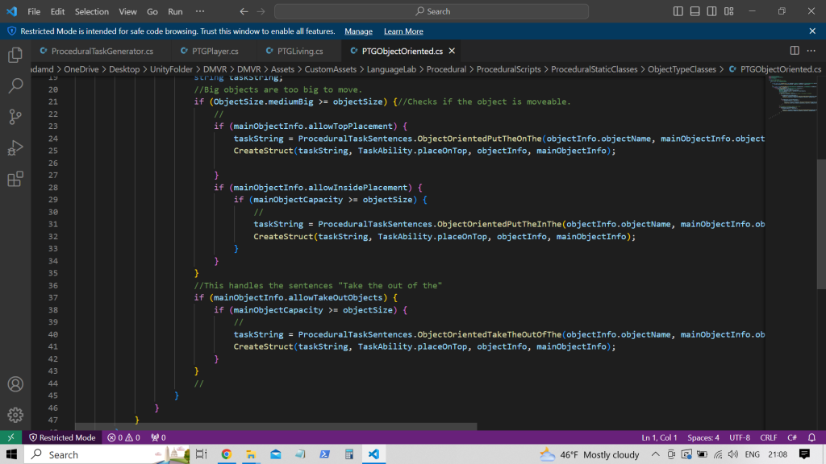The width and height of the screenshot is (826, 464).
Task: Open the UTF-8 encoding selector
Action: (x=739, y=437)
